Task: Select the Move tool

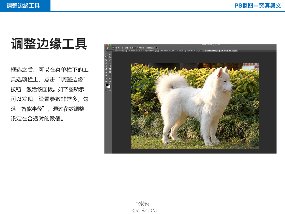Action: 110,54
